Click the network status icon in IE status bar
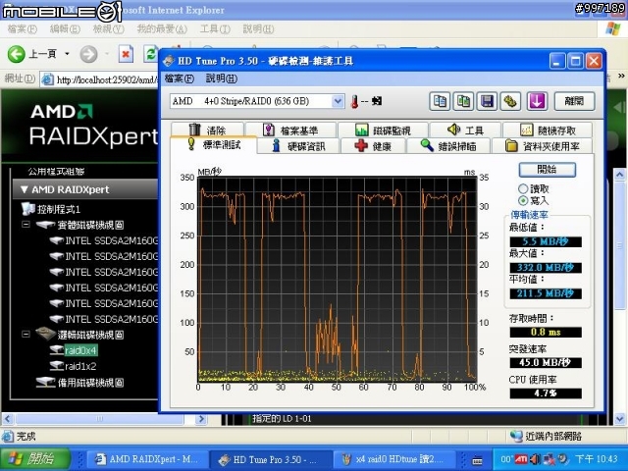 point(517,436)
